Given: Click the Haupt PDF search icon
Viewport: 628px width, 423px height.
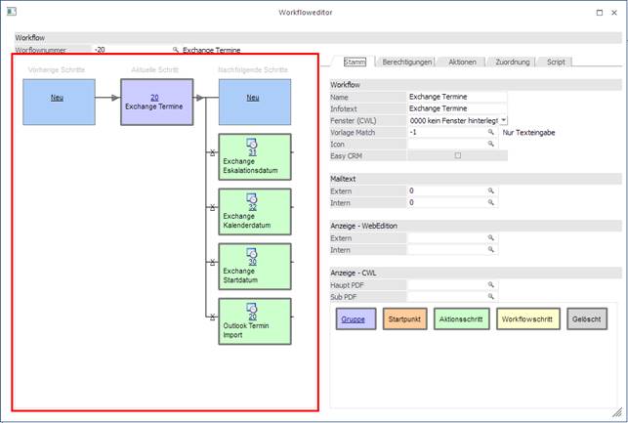Looking at the screenshot, I should tap(492, 284).
